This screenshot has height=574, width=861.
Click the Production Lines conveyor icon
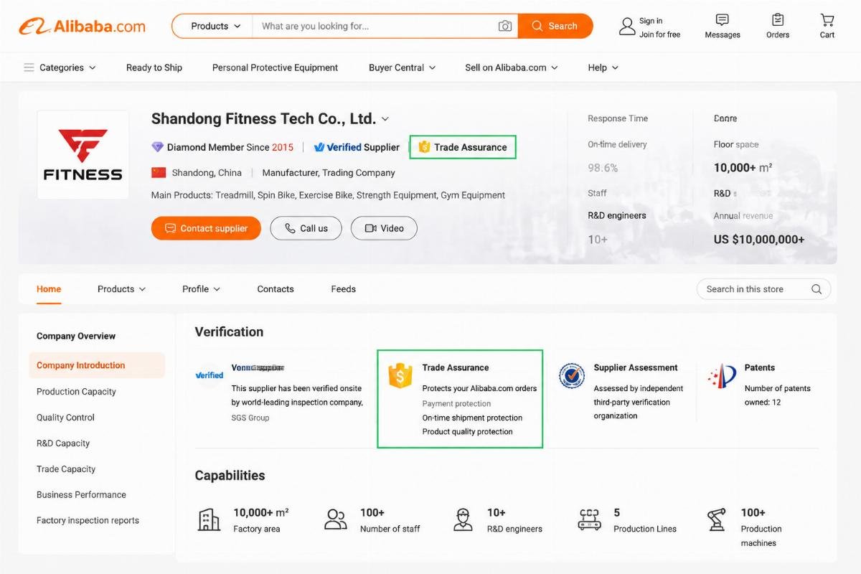[x=589, y=519]
